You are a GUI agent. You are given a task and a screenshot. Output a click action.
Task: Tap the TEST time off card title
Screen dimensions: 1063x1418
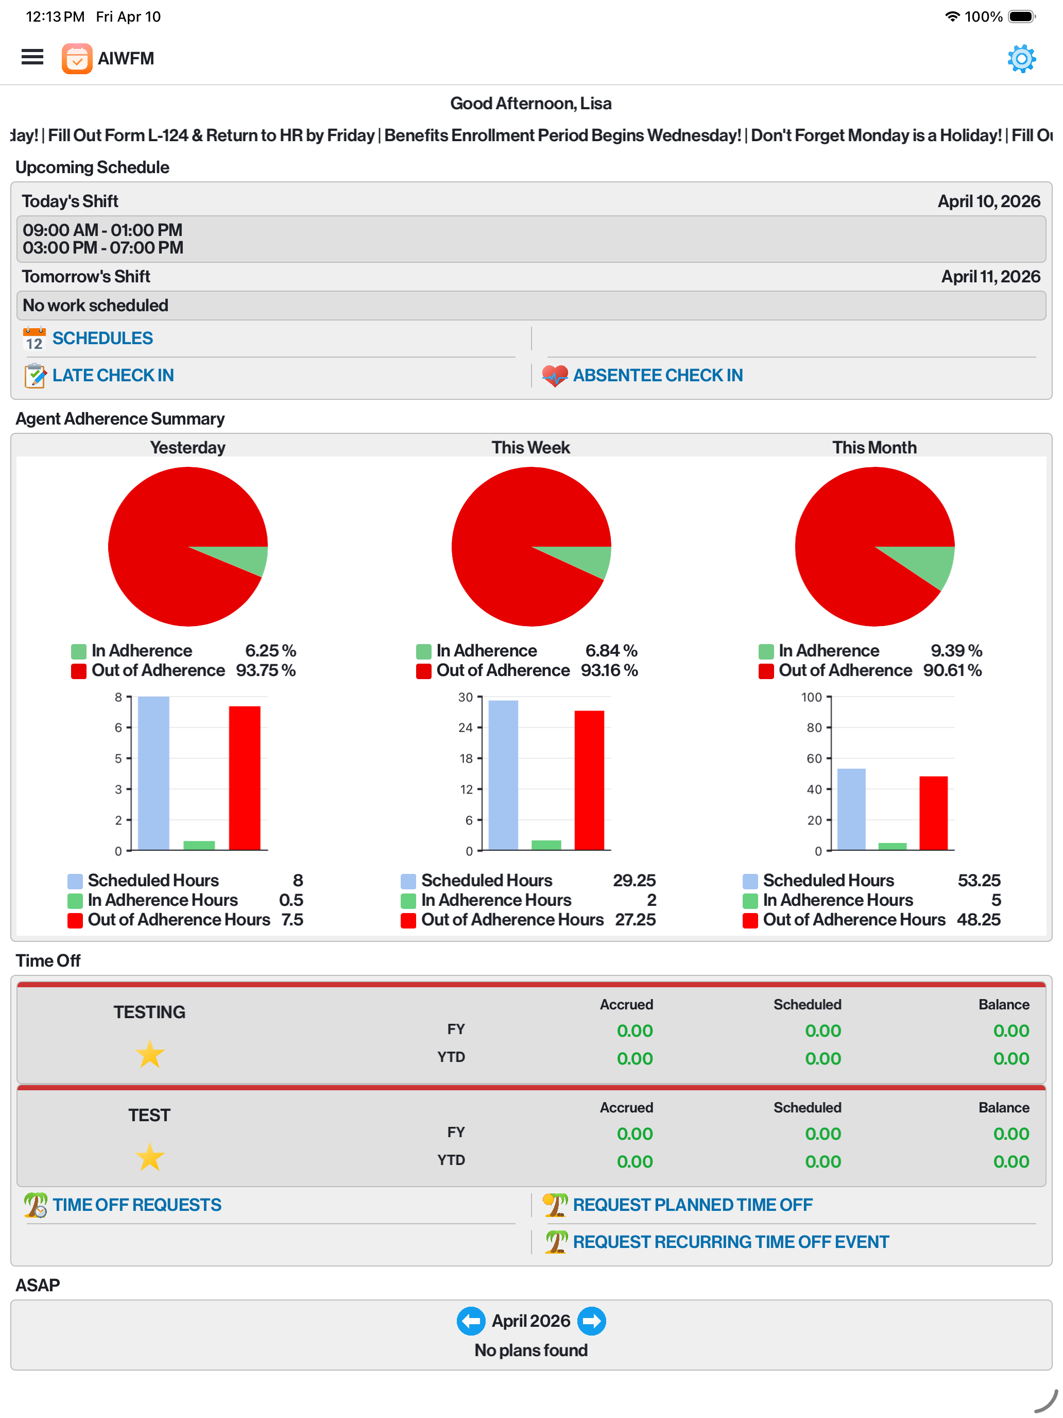coord(150,1116)
